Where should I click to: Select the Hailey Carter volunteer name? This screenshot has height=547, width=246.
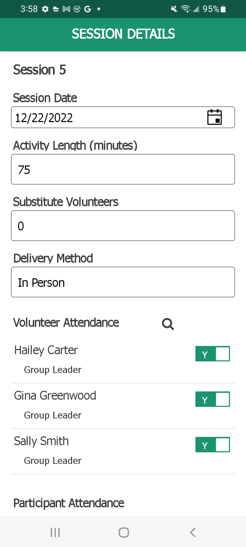coord(46,350)
